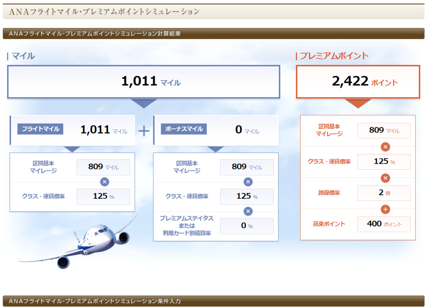Click the orange plus icon above 搭乗ポイント
Image resolution: width=427 pixels, height=308 pixels.
click(x=385, y=210)
